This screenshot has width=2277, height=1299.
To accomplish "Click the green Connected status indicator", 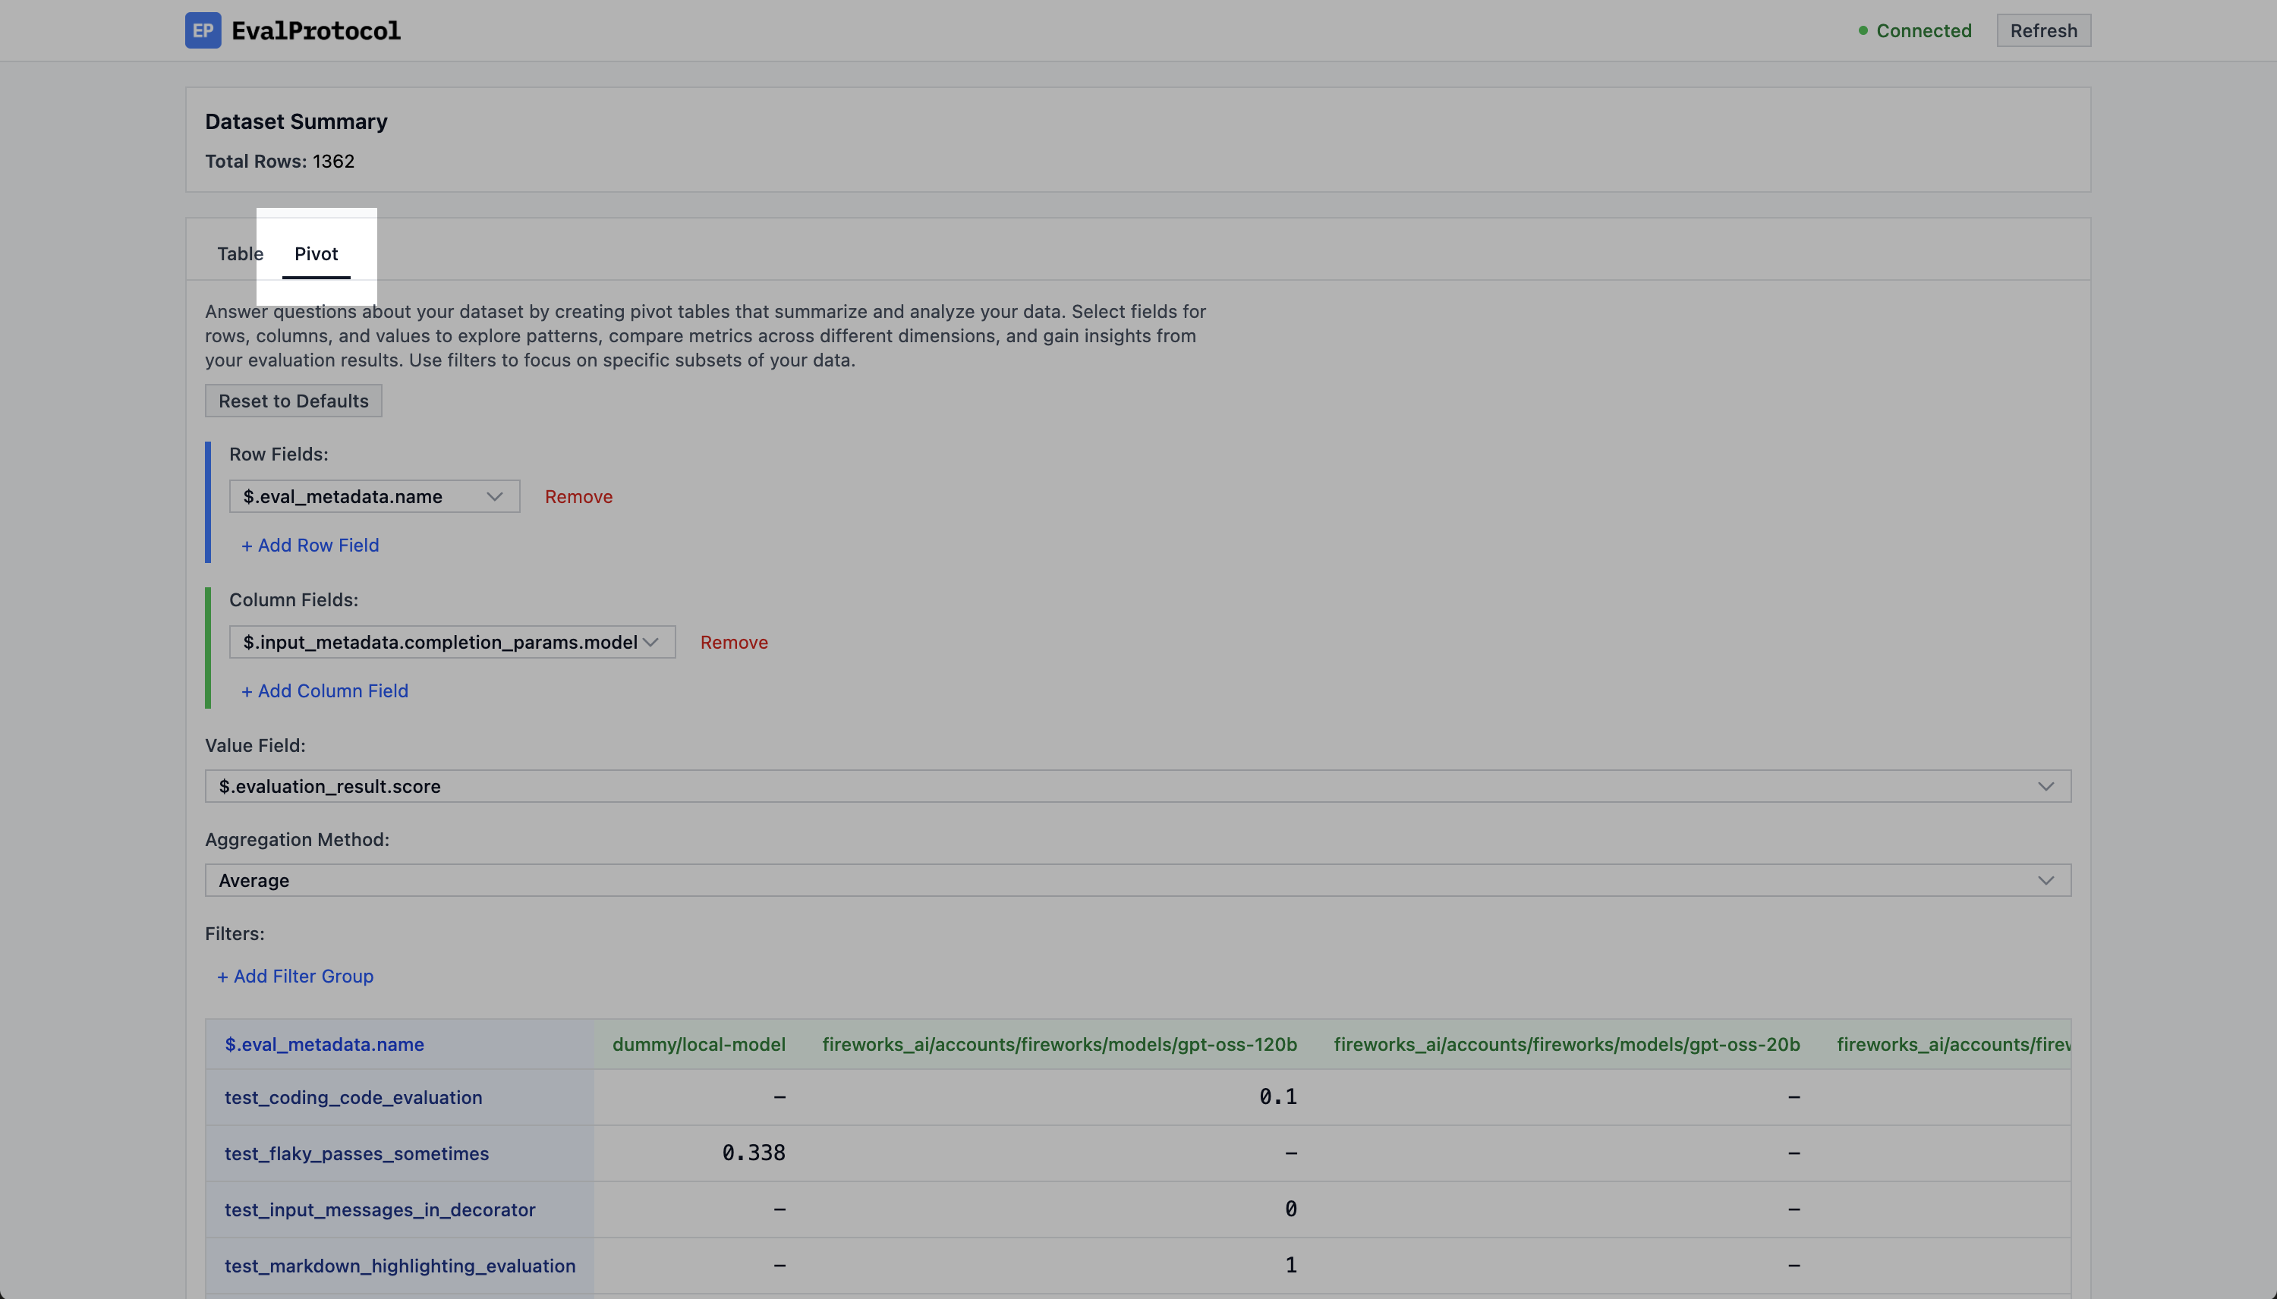I will [x=1915, y=30].
